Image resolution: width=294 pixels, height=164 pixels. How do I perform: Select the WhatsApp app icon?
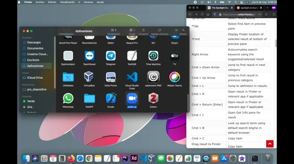coord(68,98)
